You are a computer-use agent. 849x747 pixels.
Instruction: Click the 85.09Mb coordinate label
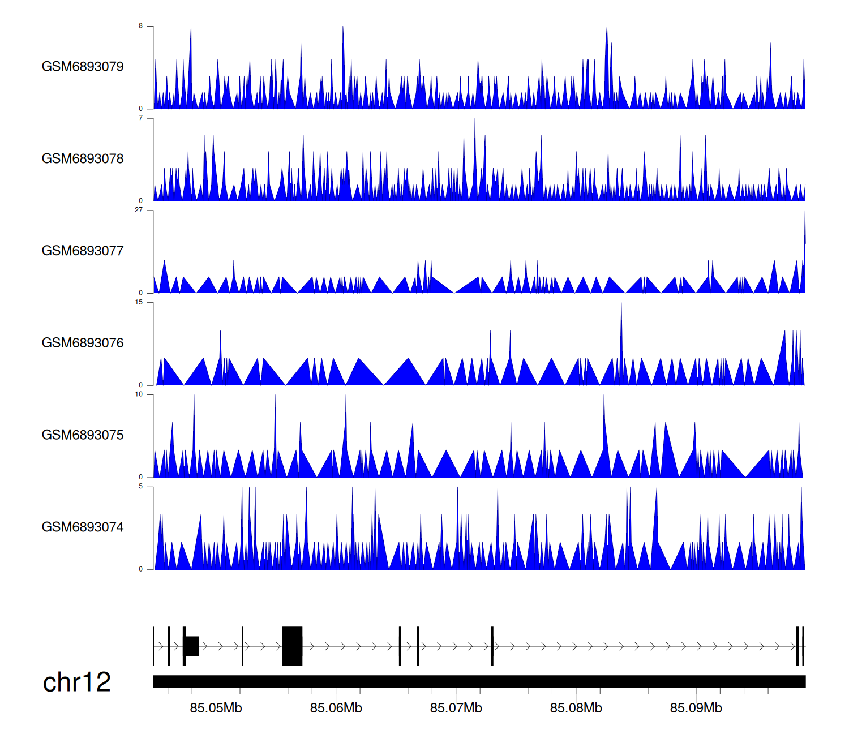[696, 709]
